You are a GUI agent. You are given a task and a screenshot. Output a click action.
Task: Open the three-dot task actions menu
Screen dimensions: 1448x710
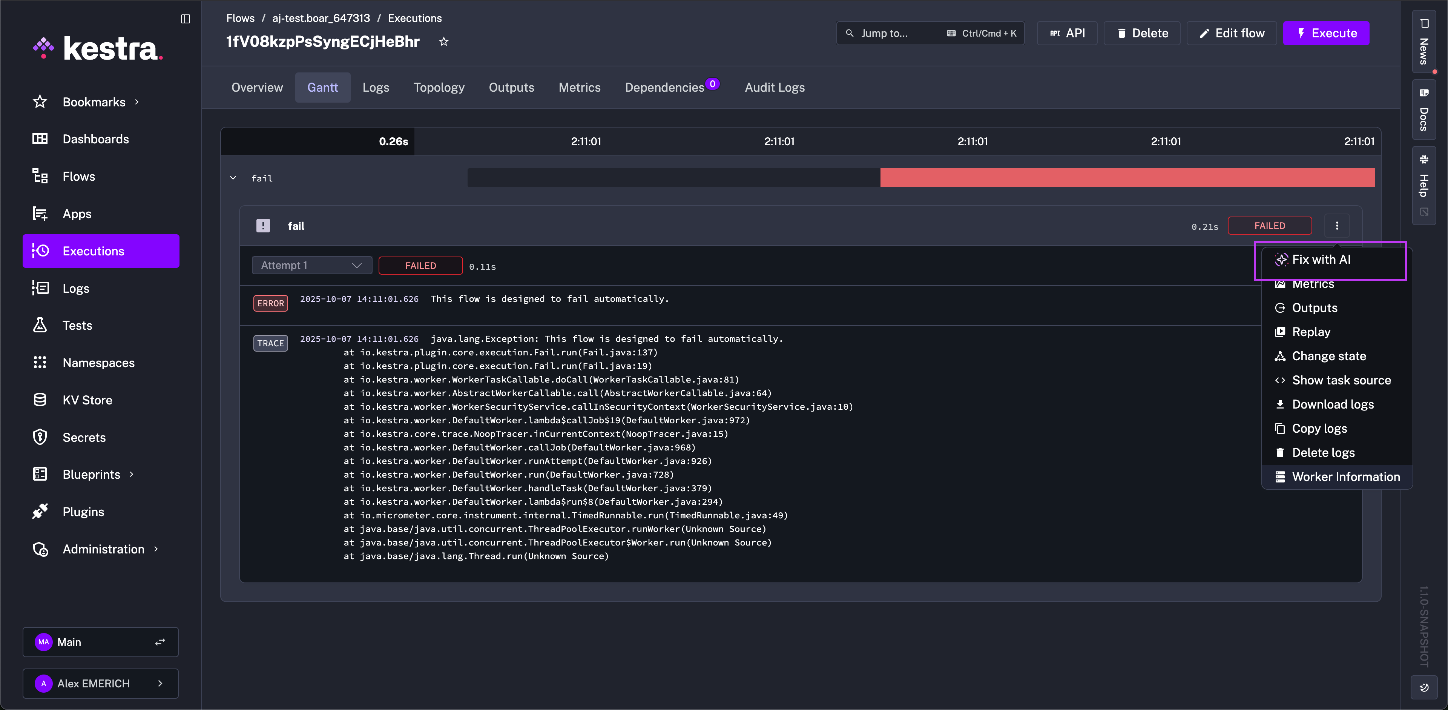(x=1337, y=226)
